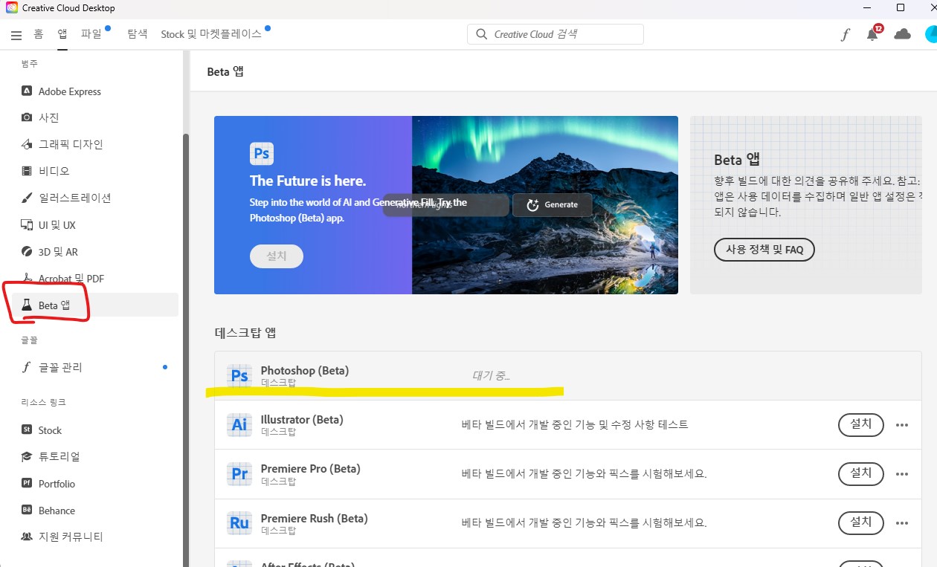The image size is (937, 567).
Task: Click the Creative Cloud search magnifier icon
Action: coord(482,34)
